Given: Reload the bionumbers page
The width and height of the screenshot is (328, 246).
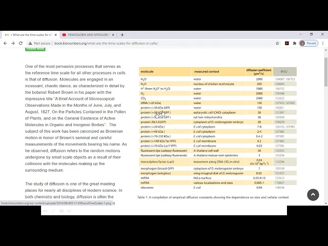Looking at the screenshot, I should (20, 43).
